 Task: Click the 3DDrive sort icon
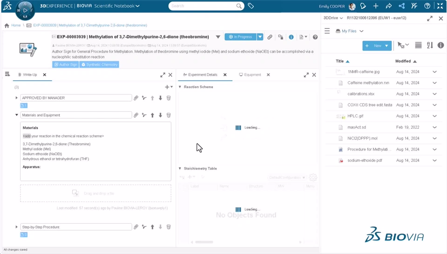pos(430,45)
